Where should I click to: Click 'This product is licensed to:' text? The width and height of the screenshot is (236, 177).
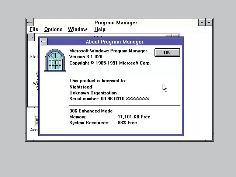98,81
